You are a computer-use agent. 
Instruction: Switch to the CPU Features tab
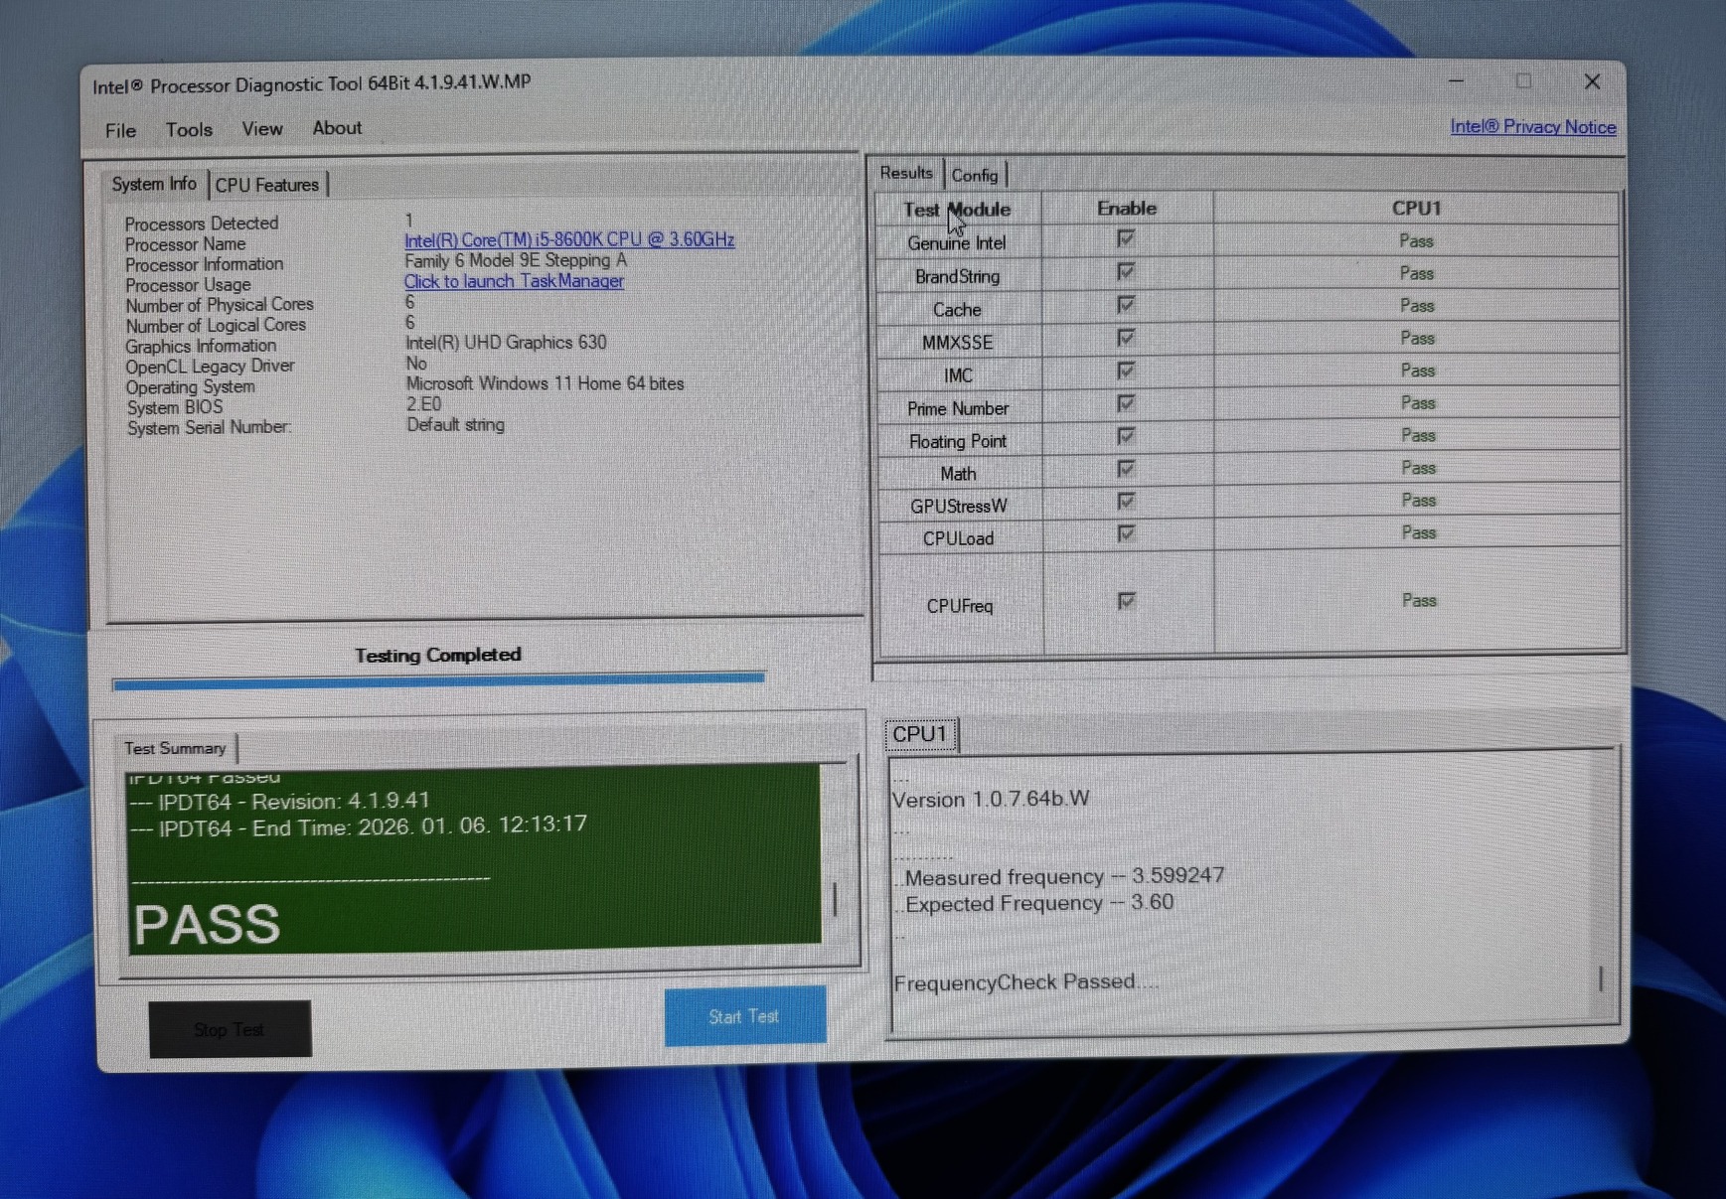267,185
